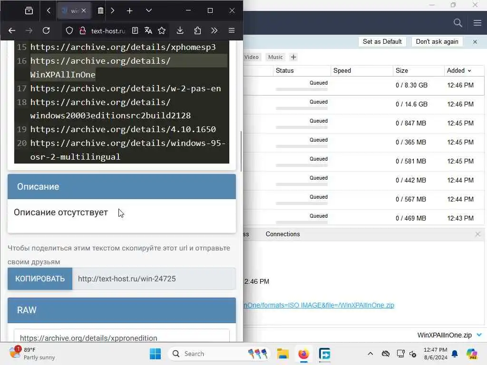Go back in browser history
Screen dimensions: 487x365
coord(12,30)
